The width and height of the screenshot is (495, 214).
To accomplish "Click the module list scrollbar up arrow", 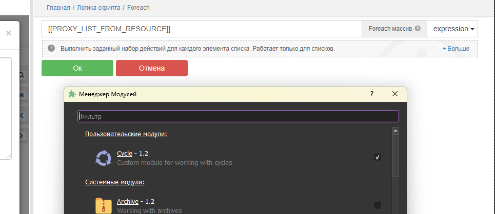I will tap(395, 131).
